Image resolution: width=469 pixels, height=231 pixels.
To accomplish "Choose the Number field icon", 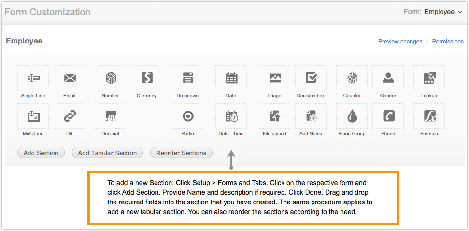I will pos(110,78).
